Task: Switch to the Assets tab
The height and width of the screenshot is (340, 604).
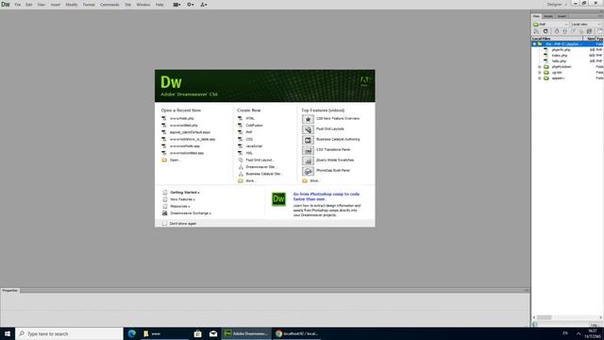Action: point(548,16)
